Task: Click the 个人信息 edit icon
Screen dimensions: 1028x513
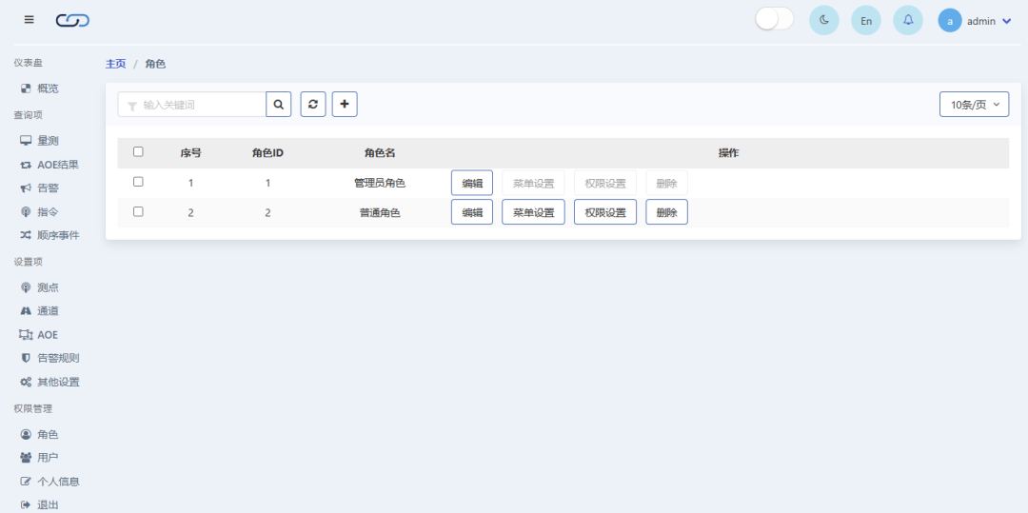Action: coord(26,482)
